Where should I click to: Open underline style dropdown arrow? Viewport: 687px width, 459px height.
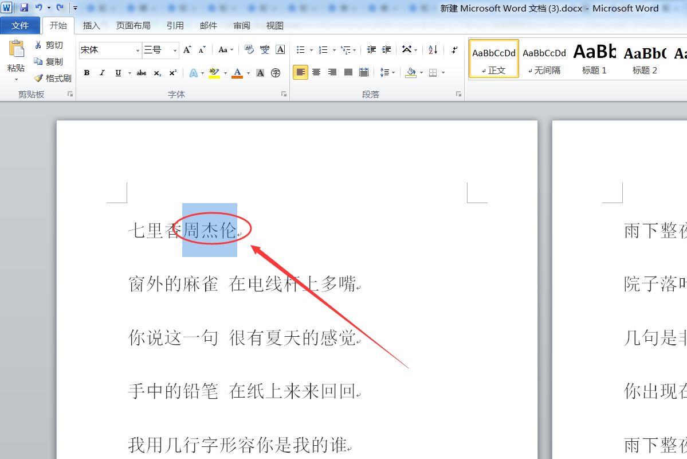pyautogui.click(x=129, y=73)
